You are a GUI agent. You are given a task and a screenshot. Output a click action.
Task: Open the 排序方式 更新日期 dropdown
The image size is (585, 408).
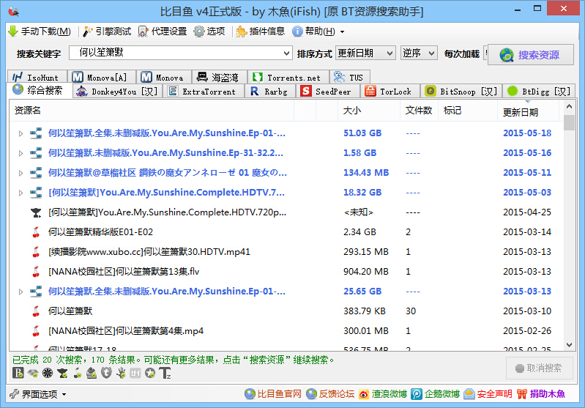[x=365, y=53]
